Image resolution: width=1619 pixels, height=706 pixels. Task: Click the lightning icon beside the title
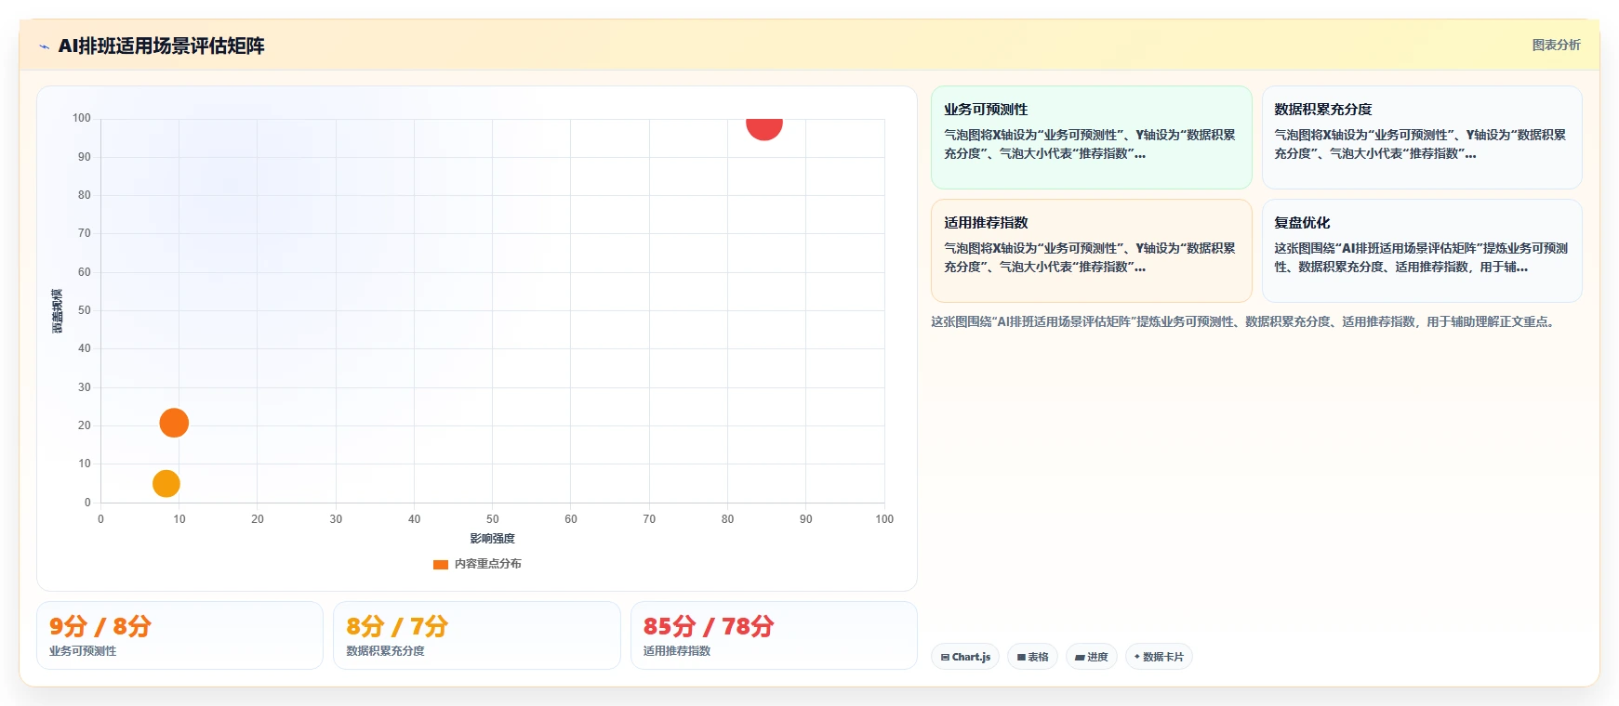point(44,46)
